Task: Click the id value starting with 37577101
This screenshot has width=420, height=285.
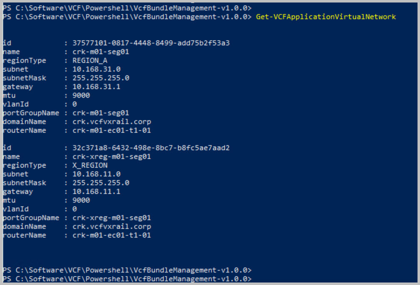Action: 151,43
